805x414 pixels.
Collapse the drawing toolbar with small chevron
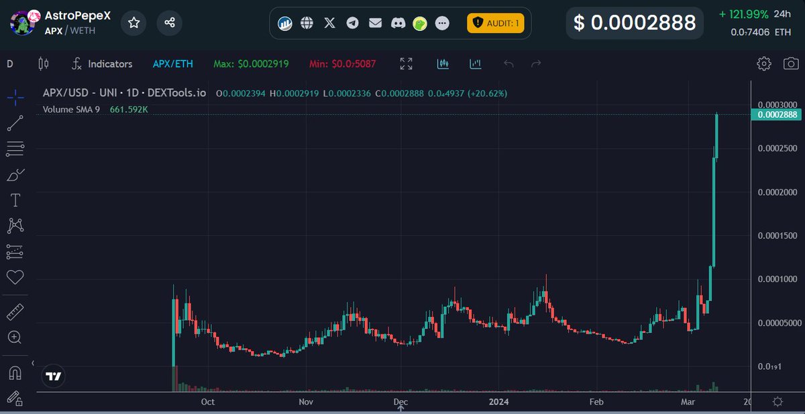tap(34, 362)
